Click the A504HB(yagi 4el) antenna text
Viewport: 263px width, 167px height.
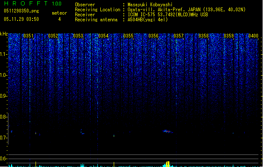[148, 20]
